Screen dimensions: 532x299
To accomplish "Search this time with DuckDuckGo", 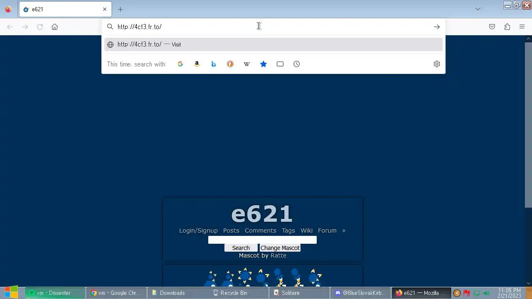I will tap(230, 64).
